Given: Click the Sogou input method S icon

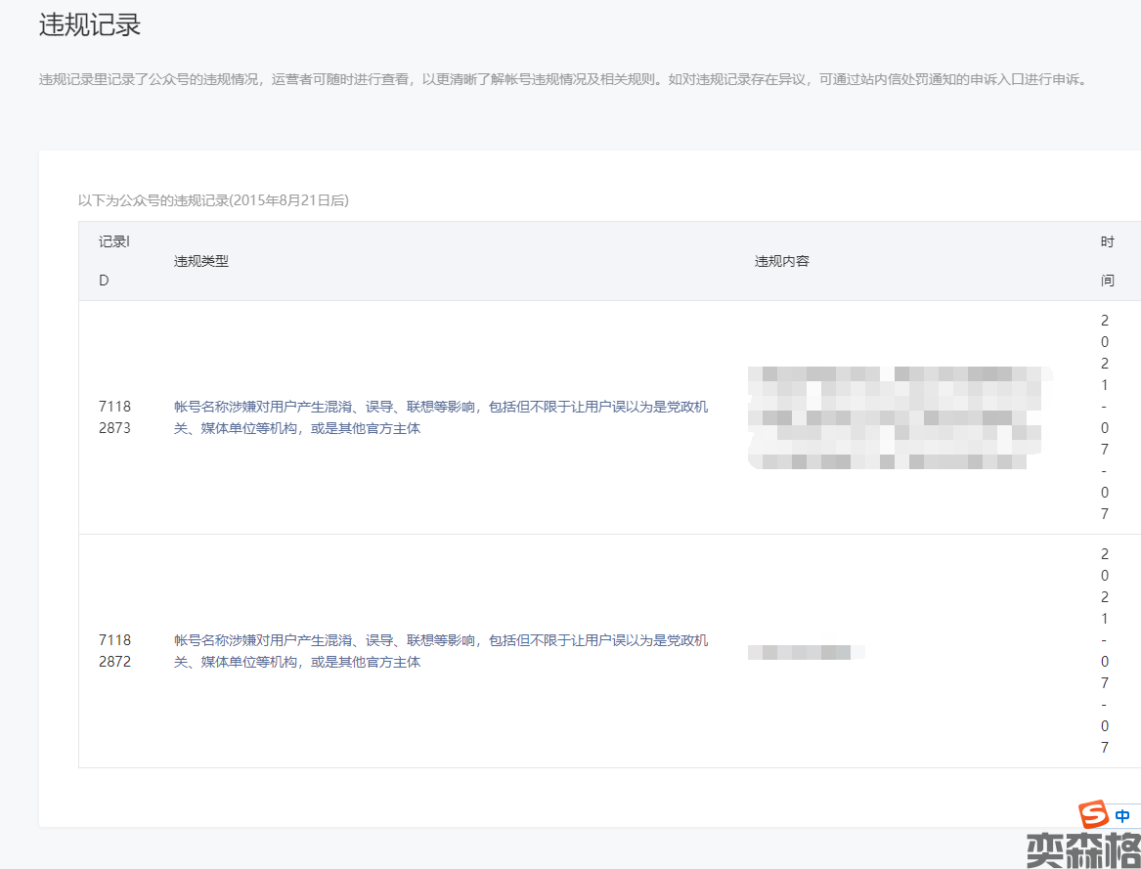Looking at the screenshot, I should click(1093, 814).
